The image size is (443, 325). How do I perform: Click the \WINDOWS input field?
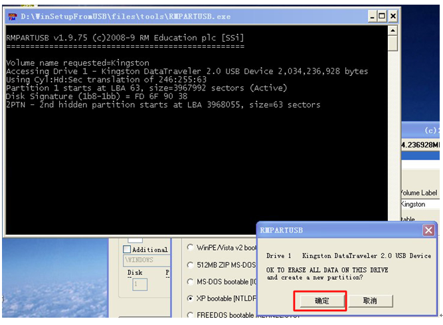coord(146,260)
